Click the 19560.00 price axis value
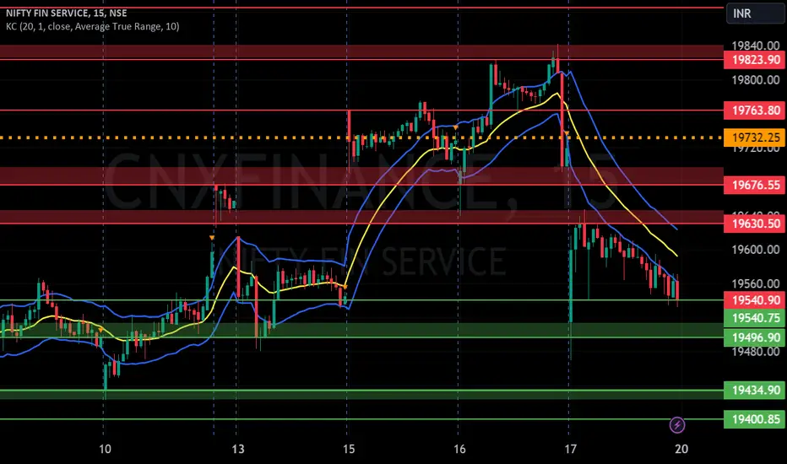 [755, 284]
